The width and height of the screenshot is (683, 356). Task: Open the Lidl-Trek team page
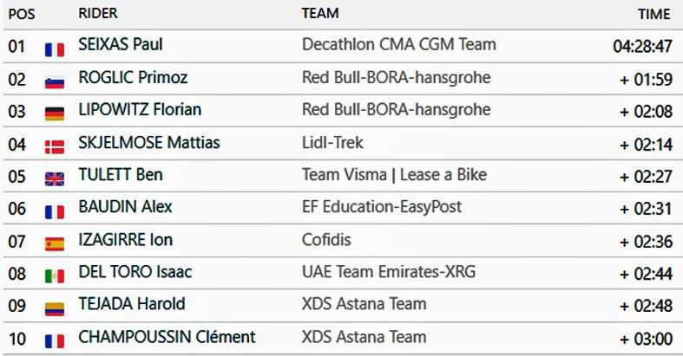click(x=334, y=142)
